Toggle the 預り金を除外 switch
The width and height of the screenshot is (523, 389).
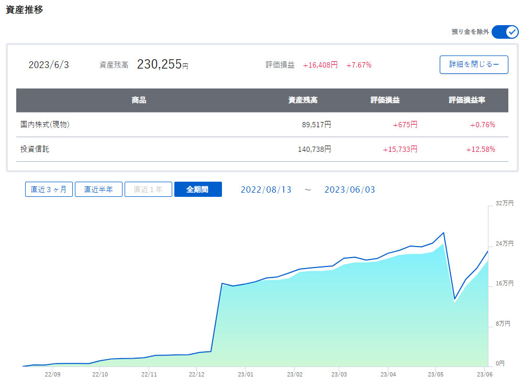[x=504, y=32]
